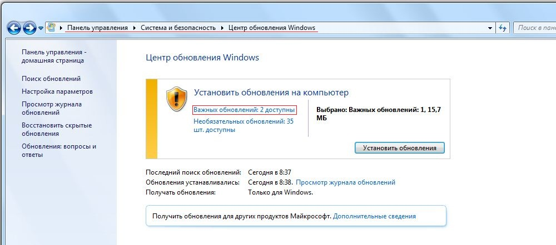The image size is (556, 245).
Task: Open recent pages dropdown next to Forward
Action: pos(41,28)
